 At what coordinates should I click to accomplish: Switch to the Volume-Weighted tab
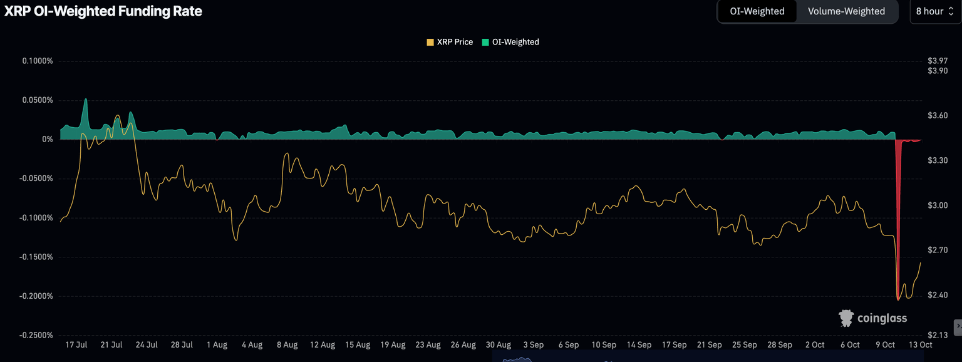coord(846,11)
